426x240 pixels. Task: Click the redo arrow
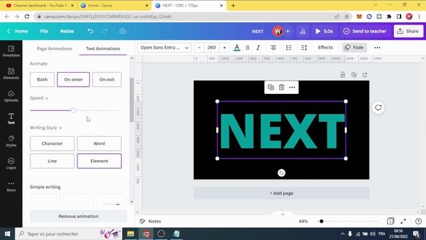point(105,31)
